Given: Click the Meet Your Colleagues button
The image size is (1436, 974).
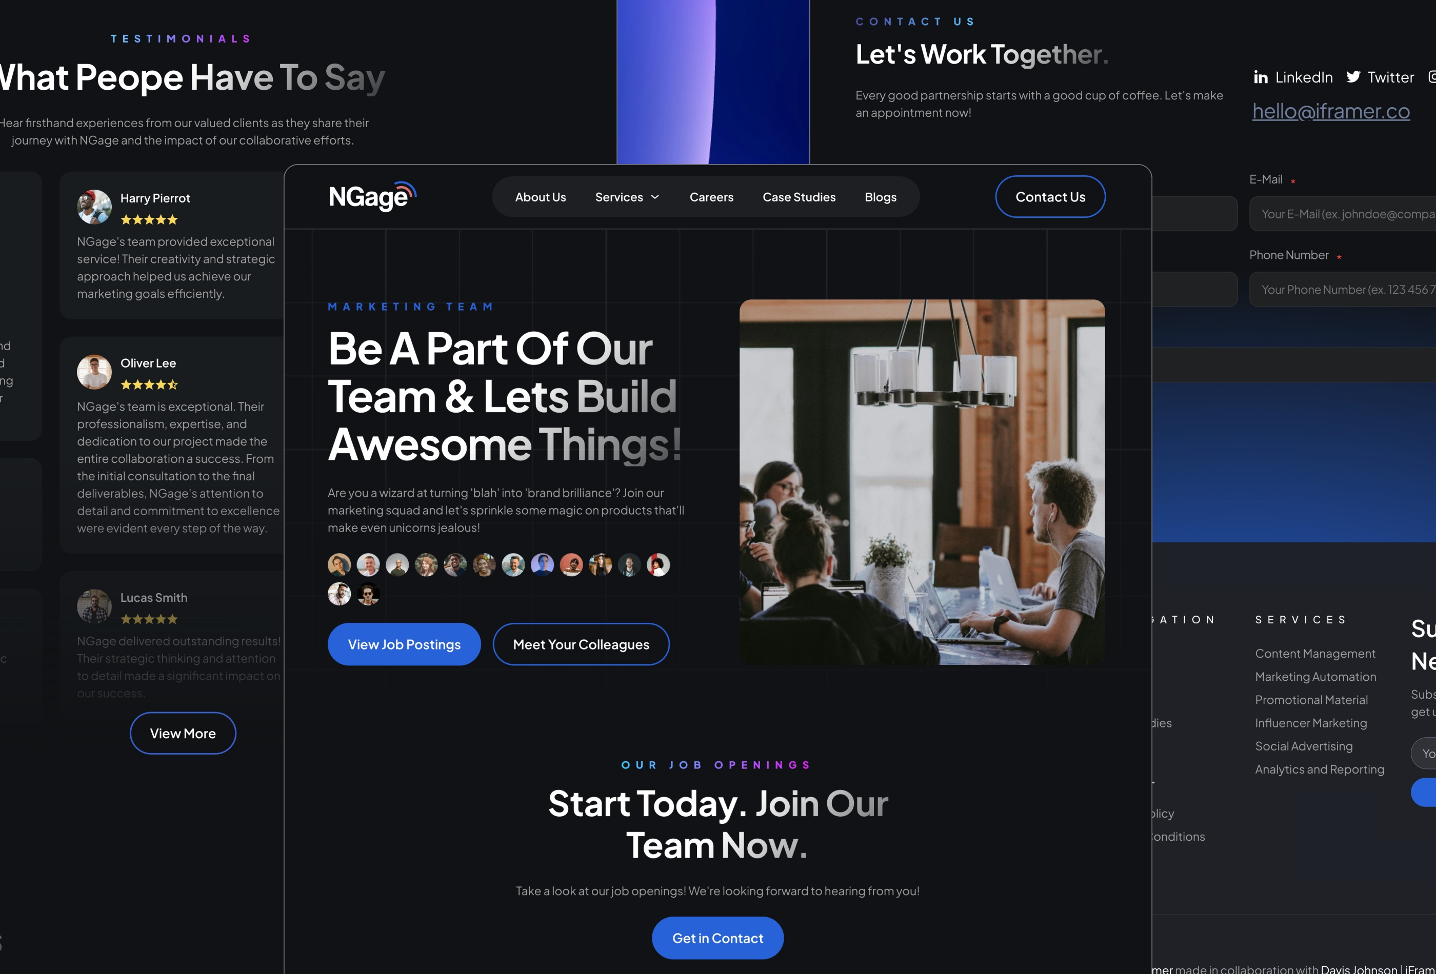Looking at the screenshot, I should (x=581, y=643).
